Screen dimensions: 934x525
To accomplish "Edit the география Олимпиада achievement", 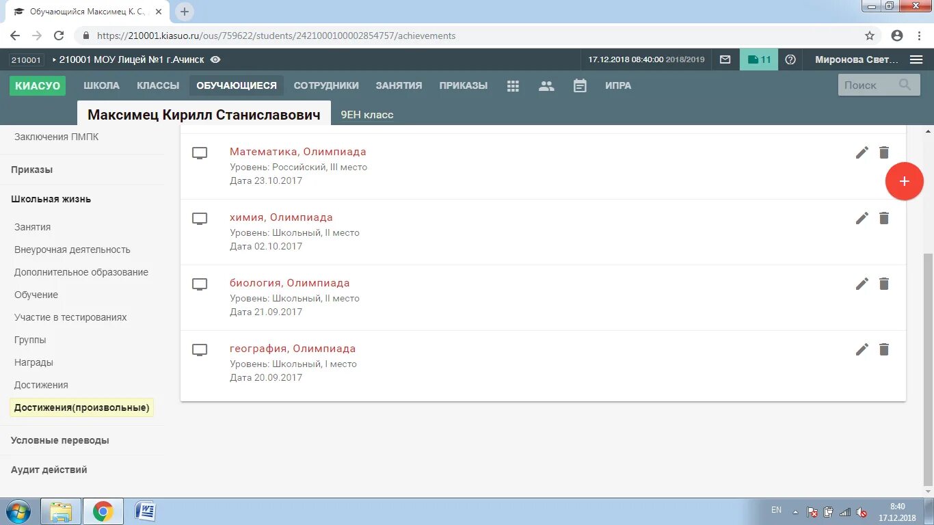I will (862, 349).
